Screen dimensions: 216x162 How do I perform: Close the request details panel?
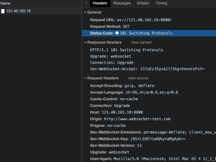86,3
